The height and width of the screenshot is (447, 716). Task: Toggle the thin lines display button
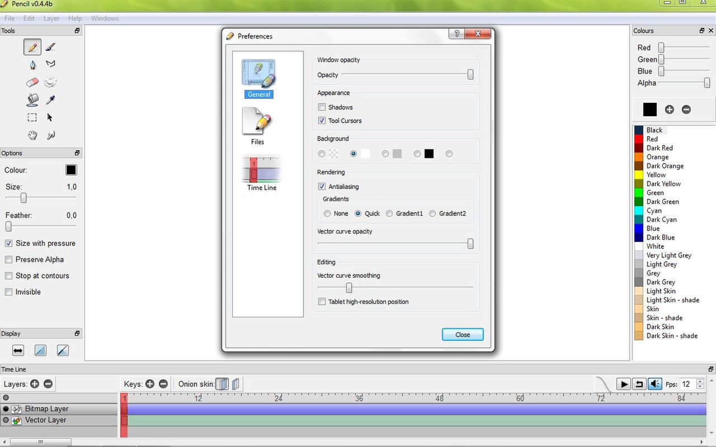pos(40,350)
